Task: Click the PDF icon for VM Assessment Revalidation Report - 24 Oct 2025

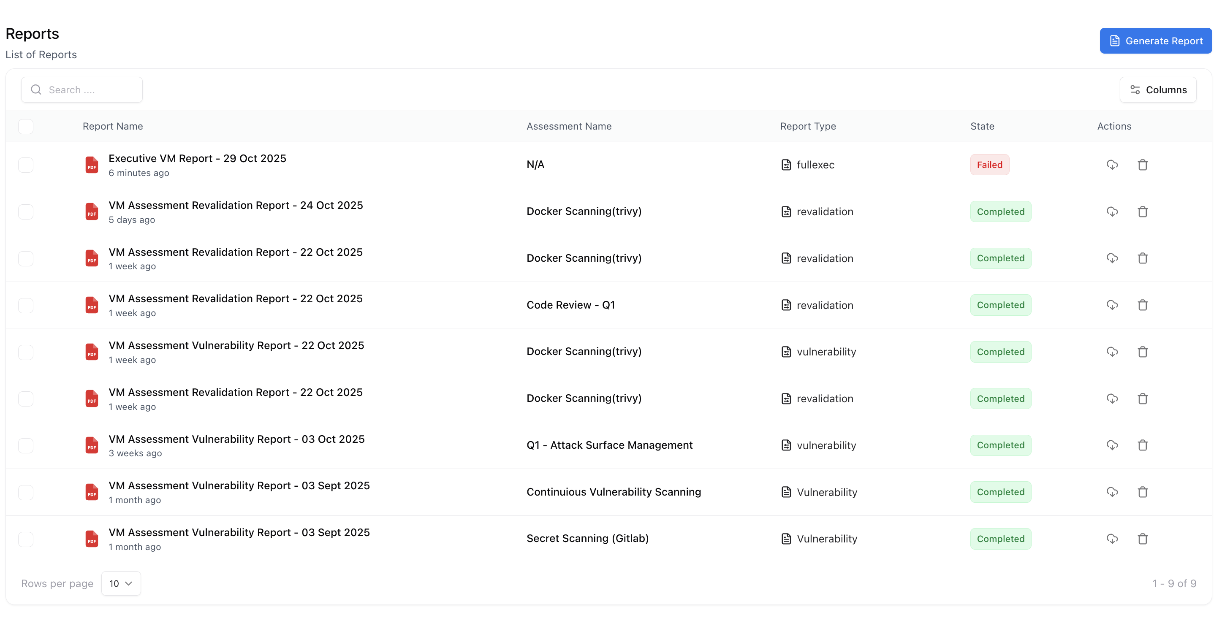Action: [x=91, y=211]
